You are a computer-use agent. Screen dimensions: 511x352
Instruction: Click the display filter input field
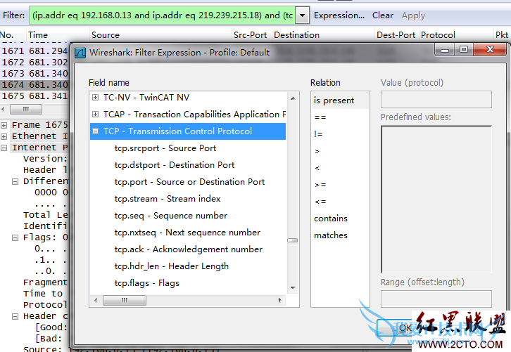(x=162, y=15)
